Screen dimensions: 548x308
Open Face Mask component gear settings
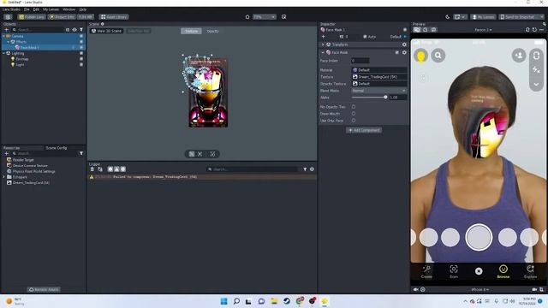tap(404, 52)
